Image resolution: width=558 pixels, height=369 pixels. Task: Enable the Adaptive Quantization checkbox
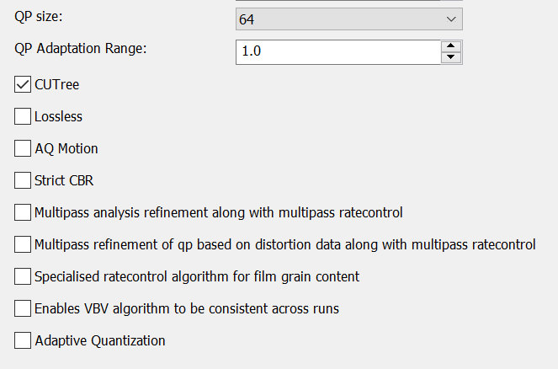(23, 340)
